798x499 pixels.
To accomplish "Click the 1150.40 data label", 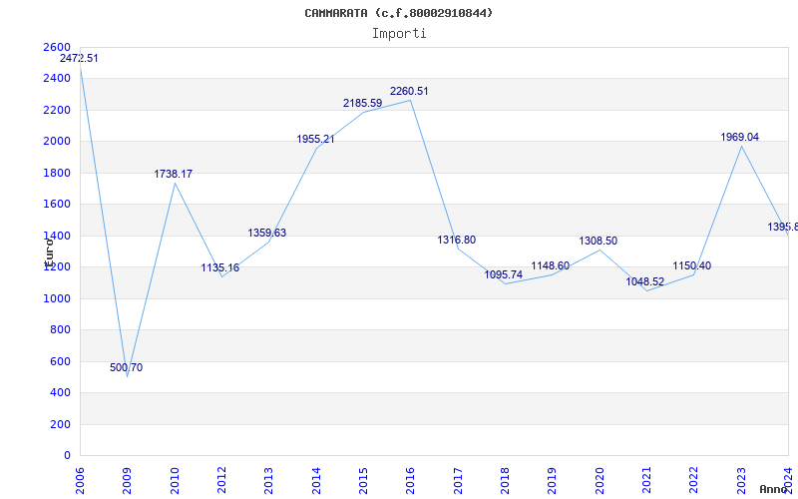I will coord(691,265).
